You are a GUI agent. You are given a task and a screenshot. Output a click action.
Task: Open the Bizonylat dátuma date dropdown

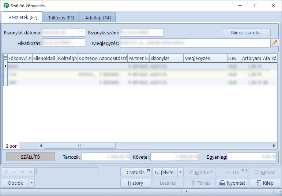(x=82, y=32)
